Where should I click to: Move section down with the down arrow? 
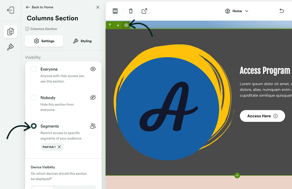(118, 25)
